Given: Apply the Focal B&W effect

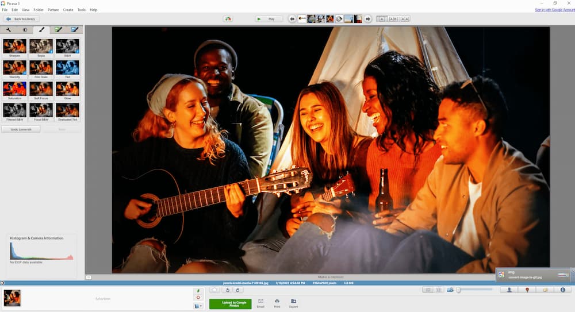Looking at the screenshot, I should pyautogui.click(x=41, y=112).
